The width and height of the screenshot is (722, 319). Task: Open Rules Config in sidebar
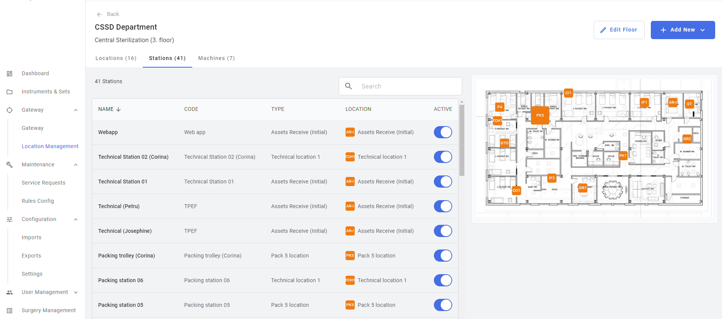[38, 201]
